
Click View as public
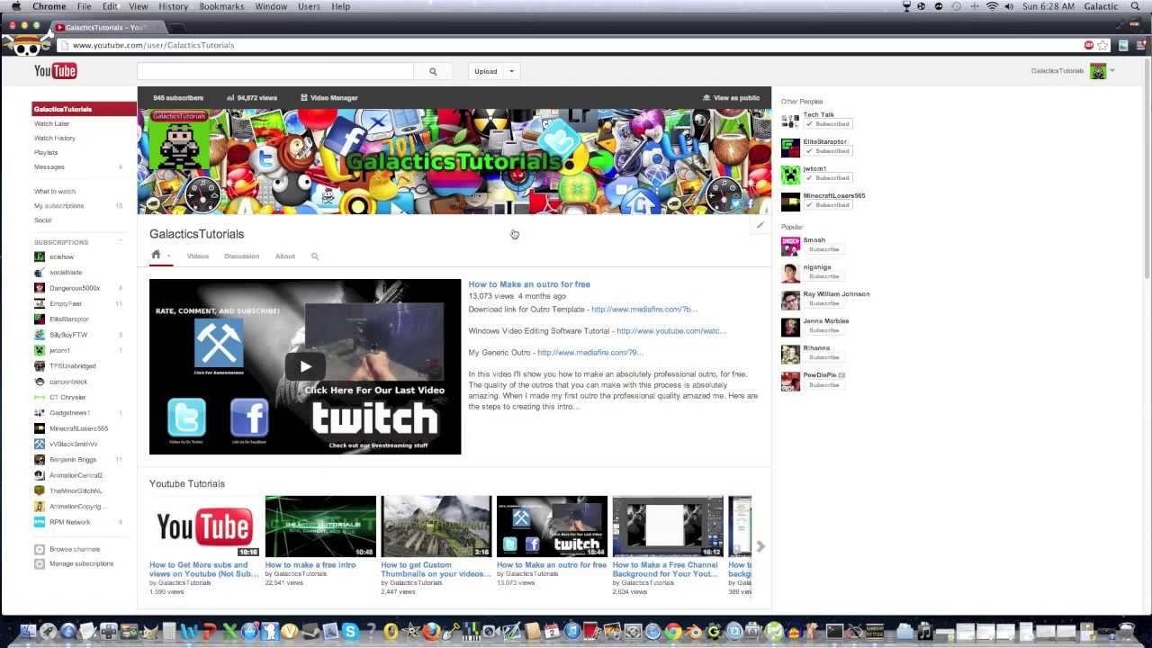(x=731, y=97)
